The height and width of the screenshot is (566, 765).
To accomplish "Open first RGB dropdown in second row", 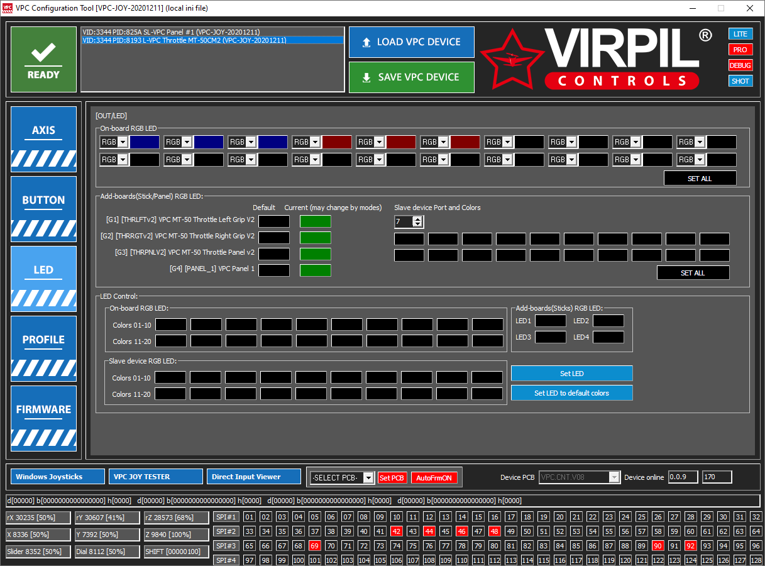I will pyautogui.click(x=123, y=160).
